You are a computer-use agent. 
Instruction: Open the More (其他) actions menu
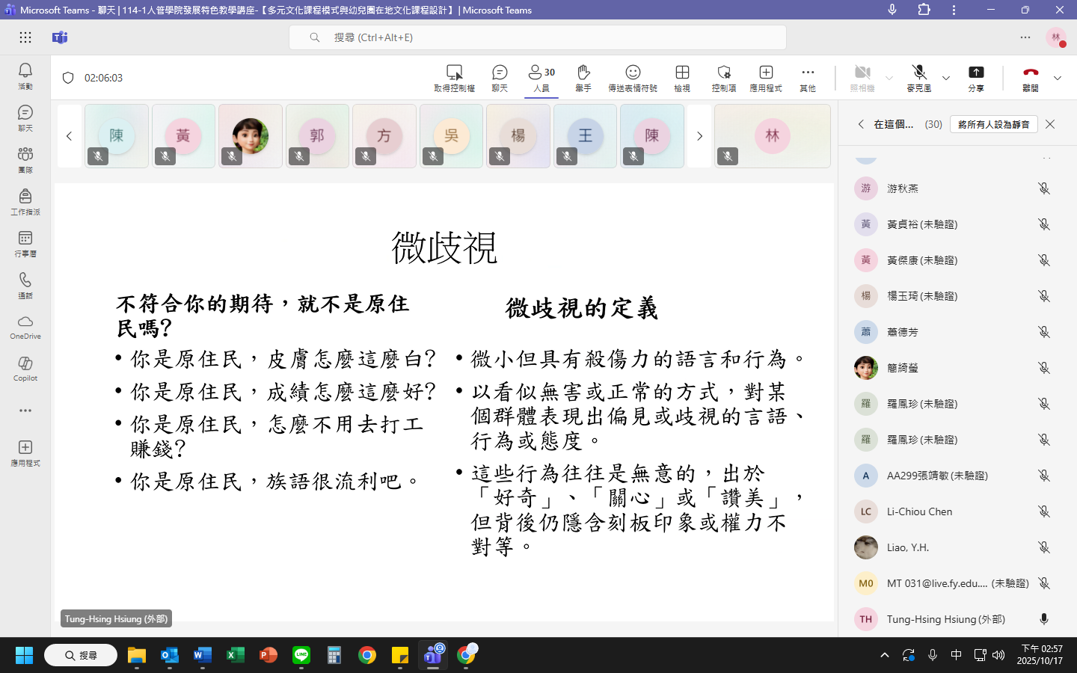tap(808, 77)
